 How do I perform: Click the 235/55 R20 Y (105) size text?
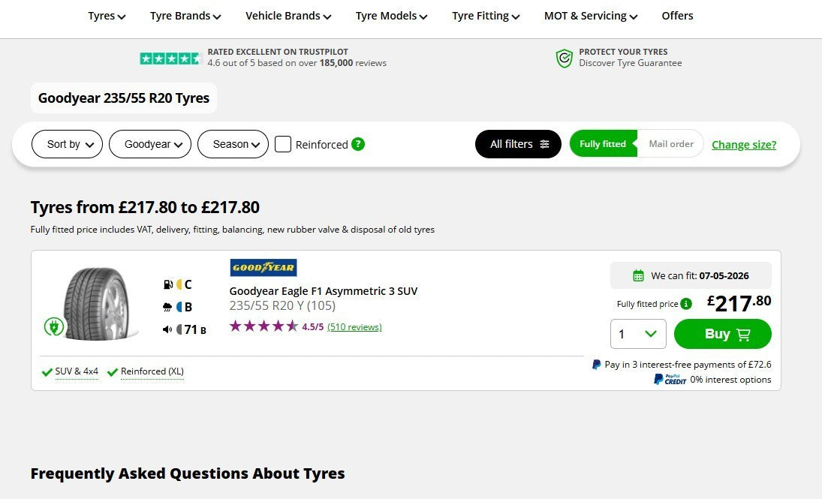[x=282, y=305]
